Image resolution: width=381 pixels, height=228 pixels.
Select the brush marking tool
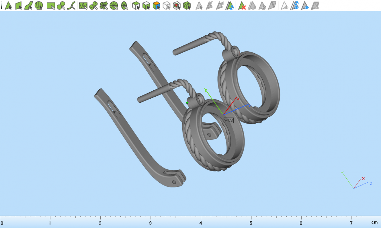[61, 5]
